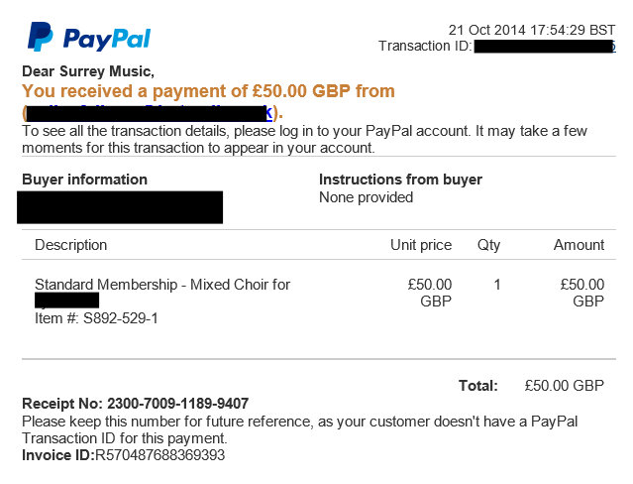This screenshot has height=484, width=633.
Task: Click the Qty column header
Action: click(488, 245)
